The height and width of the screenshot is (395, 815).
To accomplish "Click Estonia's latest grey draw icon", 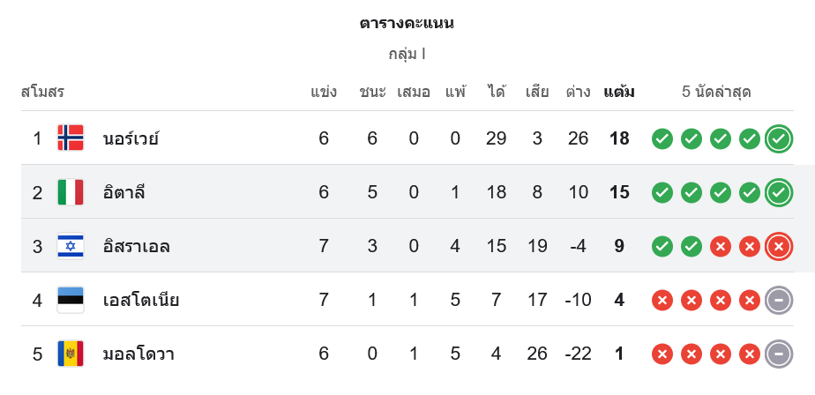I will click(778, 300).
